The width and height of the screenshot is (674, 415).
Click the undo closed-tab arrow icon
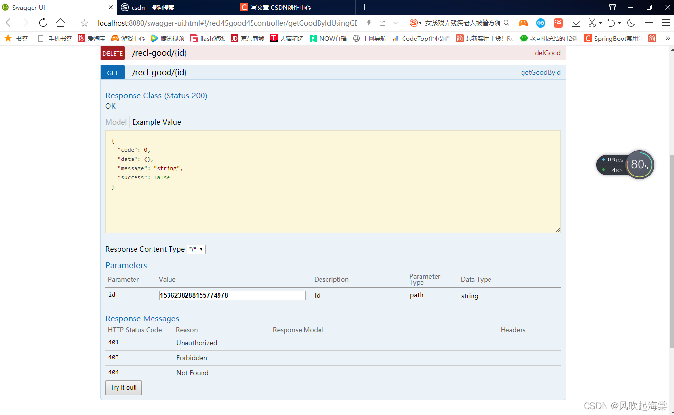(611, 23)
